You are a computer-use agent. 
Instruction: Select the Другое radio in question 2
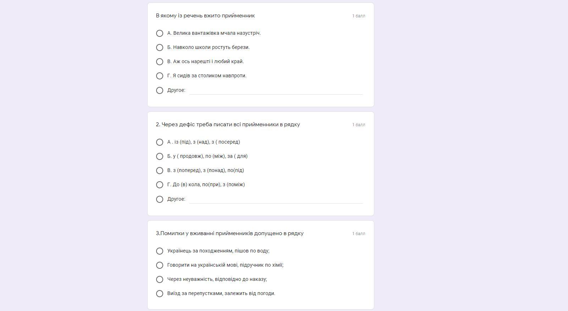pos(160,199)
